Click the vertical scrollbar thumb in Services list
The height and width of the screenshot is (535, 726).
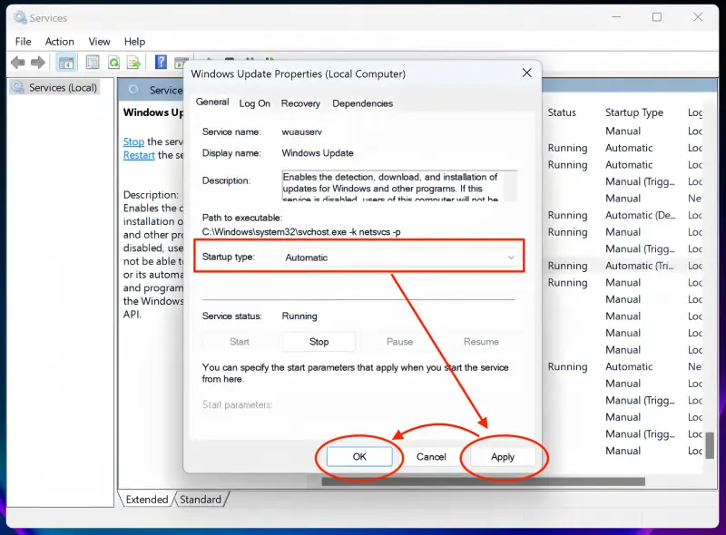pyautogui.click(x=710, y=445)
